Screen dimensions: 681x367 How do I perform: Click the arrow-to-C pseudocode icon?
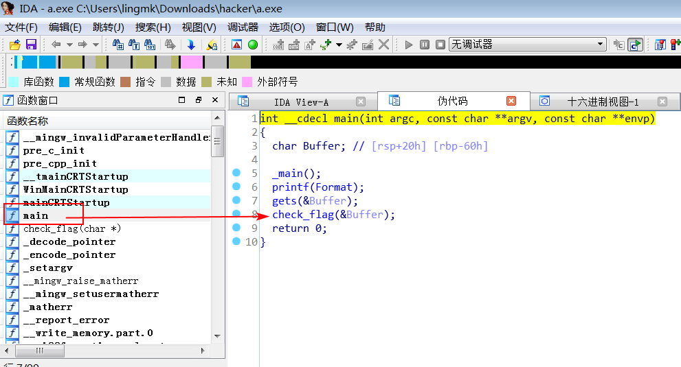click(618, 45)
